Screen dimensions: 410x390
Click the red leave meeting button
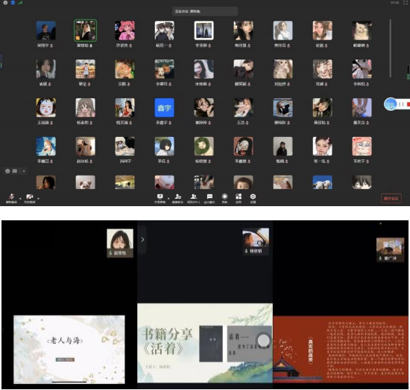tap(391, 199)
